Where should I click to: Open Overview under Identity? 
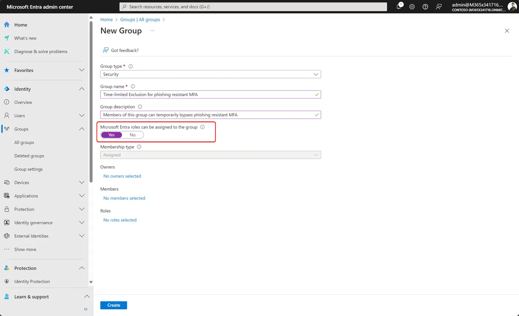tap(23, 102)
